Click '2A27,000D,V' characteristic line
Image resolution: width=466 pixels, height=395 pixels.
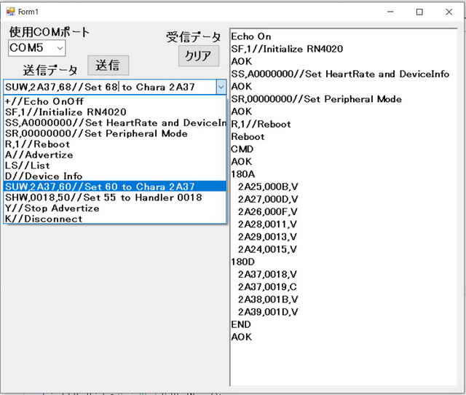(x=268, y=199)
